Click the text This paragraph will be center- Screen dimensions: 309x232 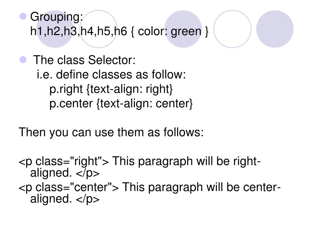201,187
